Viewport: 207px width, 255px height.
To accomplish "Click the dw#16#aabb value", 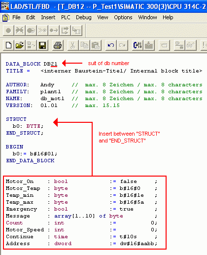I will 137,244.
